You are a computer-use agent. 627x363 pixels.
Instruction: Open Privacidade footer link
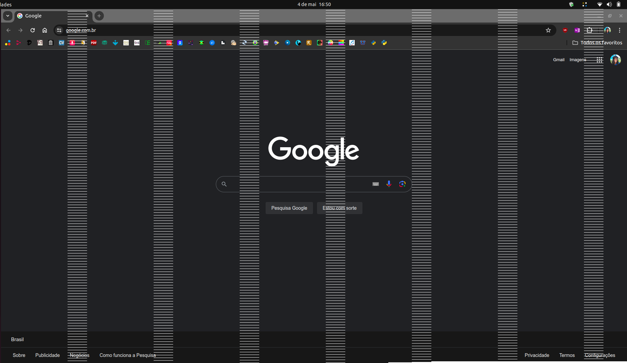[537, 355]
